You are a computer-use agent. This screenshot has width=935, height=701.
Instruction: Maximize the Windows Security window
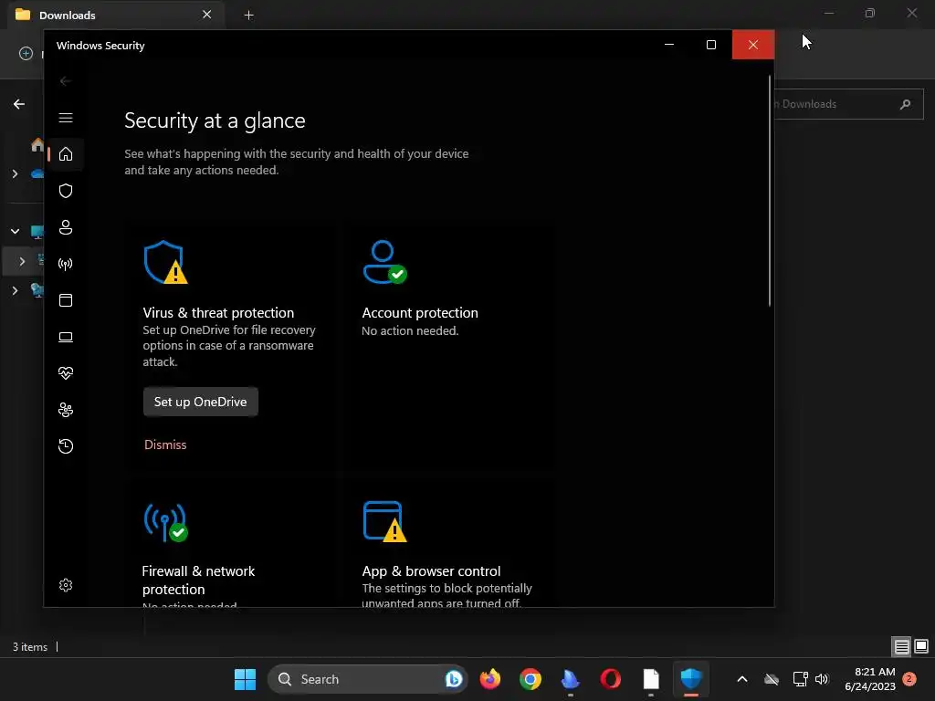click(710, 45)
